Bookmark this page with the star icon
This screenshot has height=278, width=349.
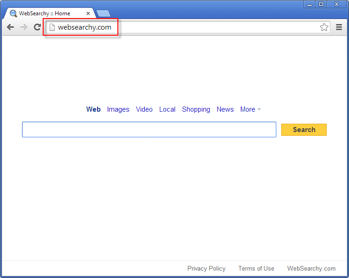tap(324, 27)
